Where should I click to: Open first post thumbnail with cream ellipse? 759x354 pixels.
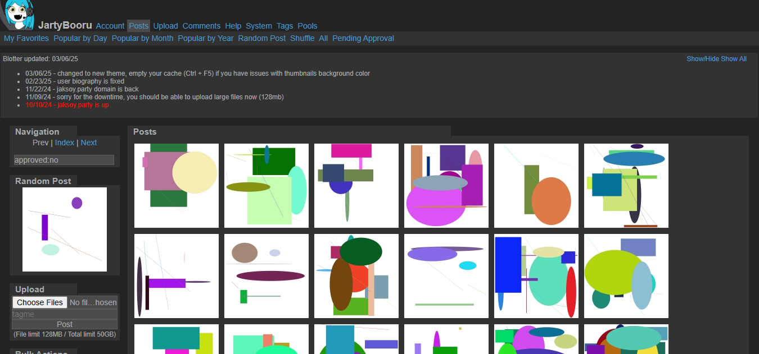[x=177, y=186]
